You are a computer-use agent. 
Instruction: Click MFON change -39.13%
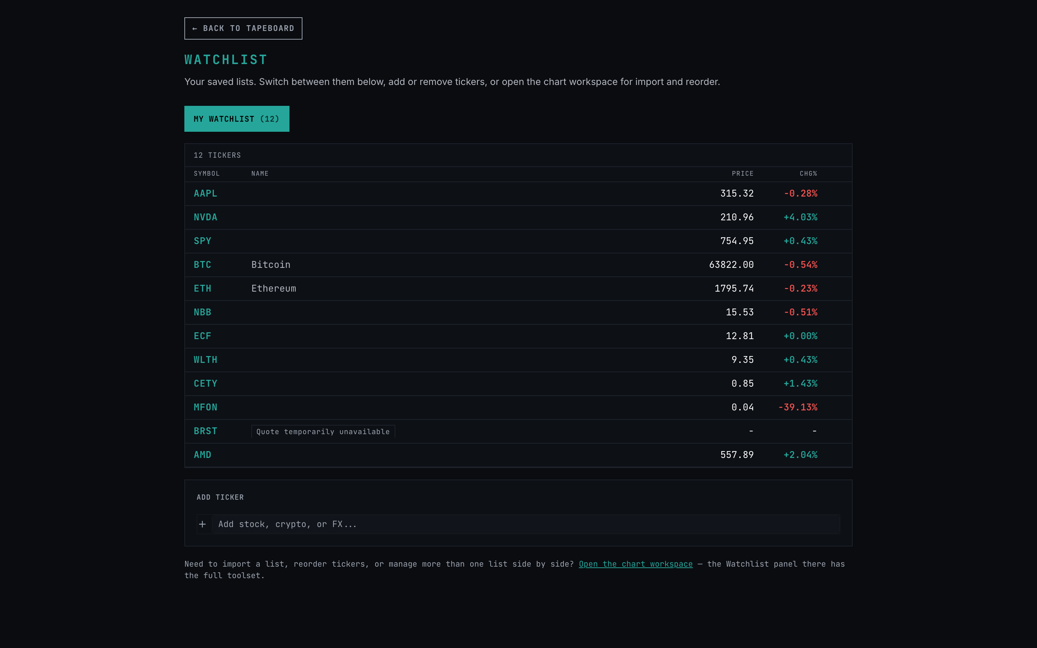tap(798, 407)
